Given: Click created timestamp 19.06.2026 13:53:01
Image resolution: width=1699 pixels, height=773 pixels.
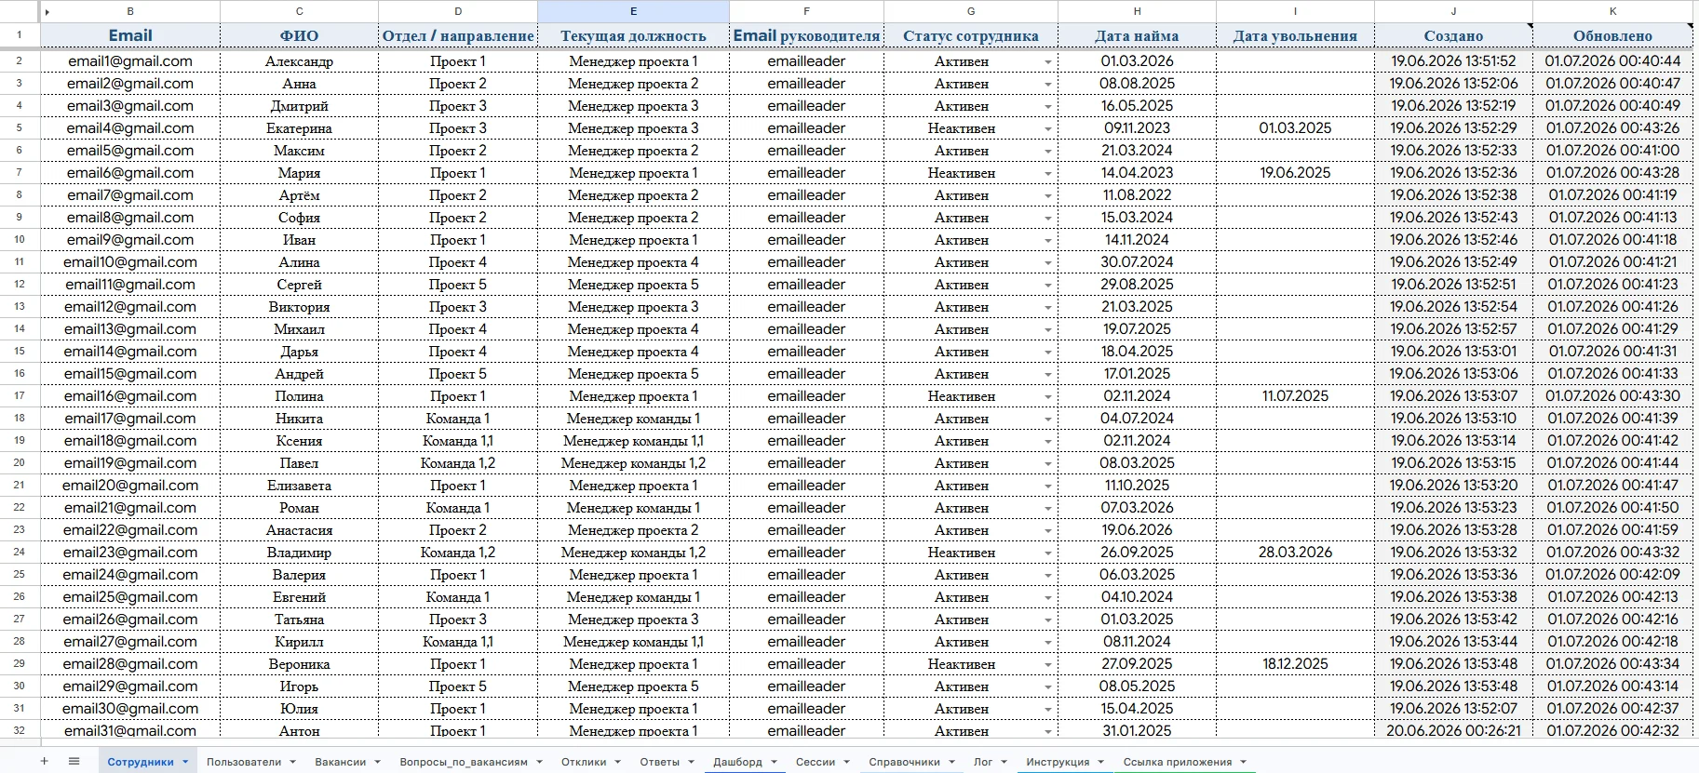Looking at the screenshot, I should coord(1453,352).
